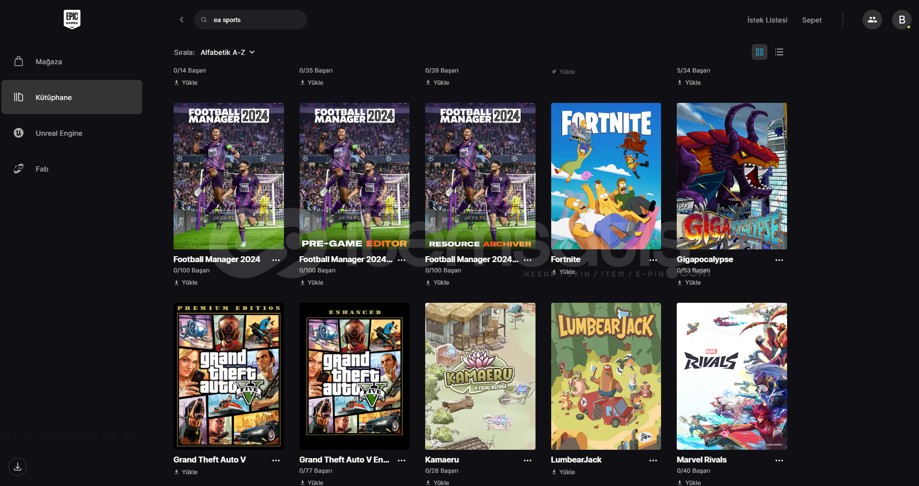Select the Marvel Rivals cover art

pyautogui.click(x=732, y=376)
